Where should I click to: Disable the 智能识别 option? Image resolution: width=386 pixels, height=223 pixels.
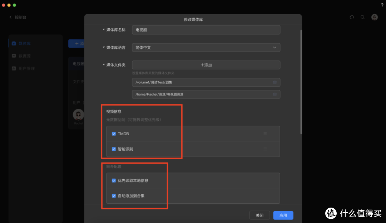pyautogui.click(x=114, y=149)
